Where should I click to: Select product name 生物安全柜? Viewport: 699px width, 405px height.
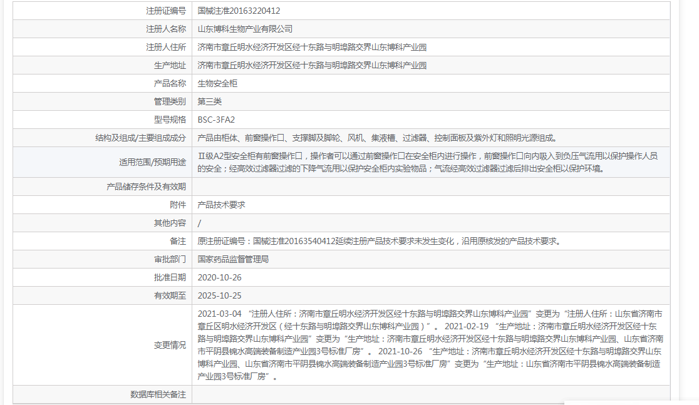pos(217,83)
